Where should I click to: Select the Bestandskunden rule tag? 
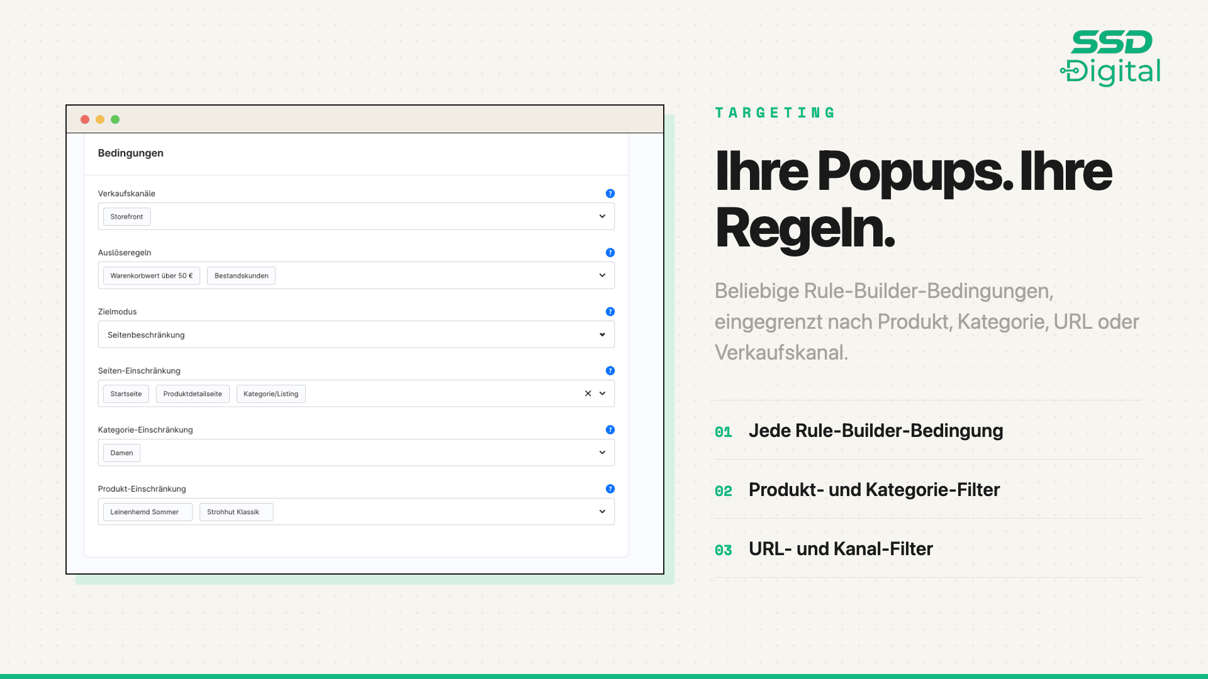[x=241, y=276]
